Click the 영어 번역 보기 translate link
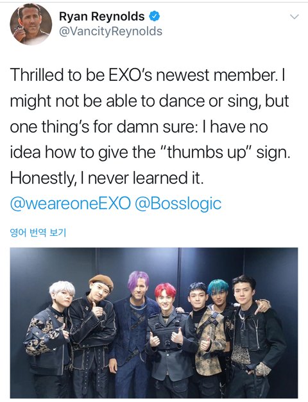 coord(38,233)
